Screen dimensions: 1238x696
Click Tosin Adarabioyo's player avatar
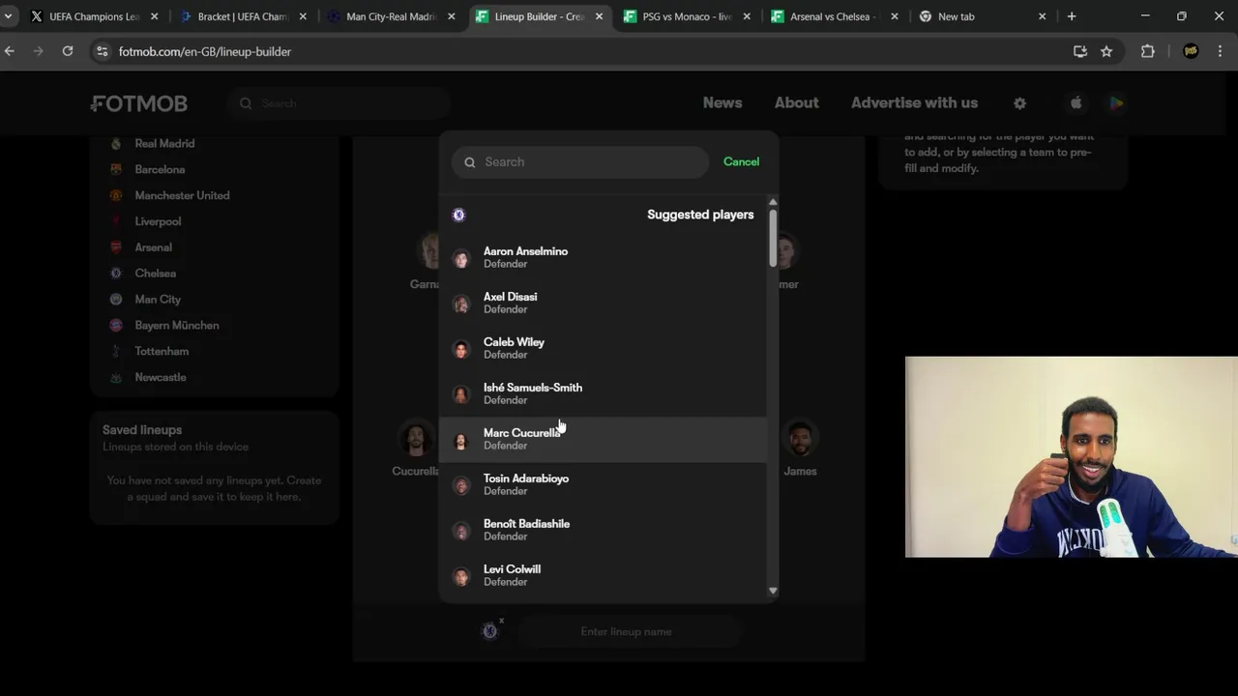(461, 485)
